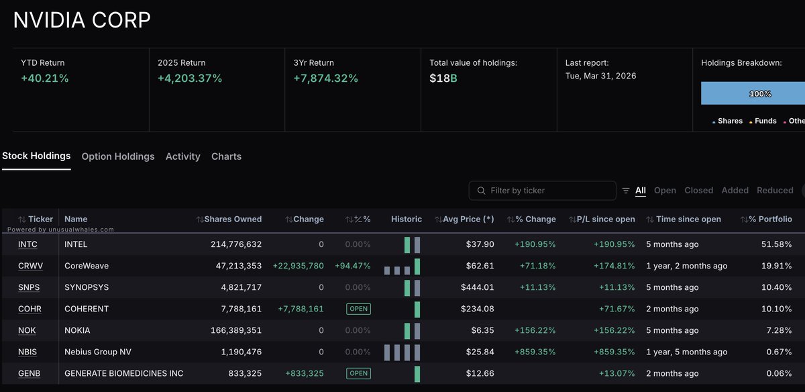Open the INTC ticker link
Image resolution: width=805 pixels, height=392 pixels.
point(28,245)
